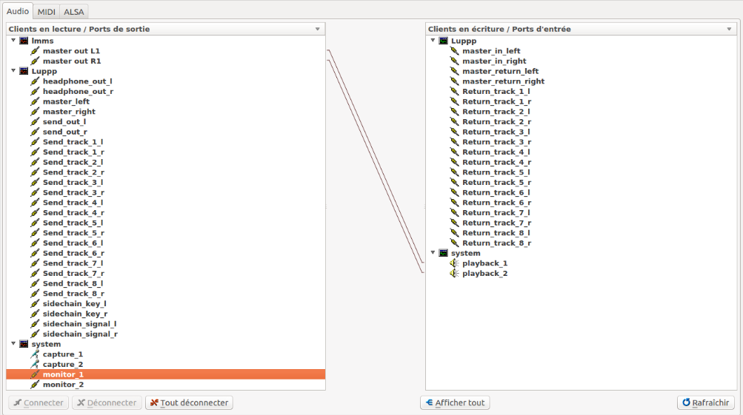Click the speaker icon of playback_1

454,263
